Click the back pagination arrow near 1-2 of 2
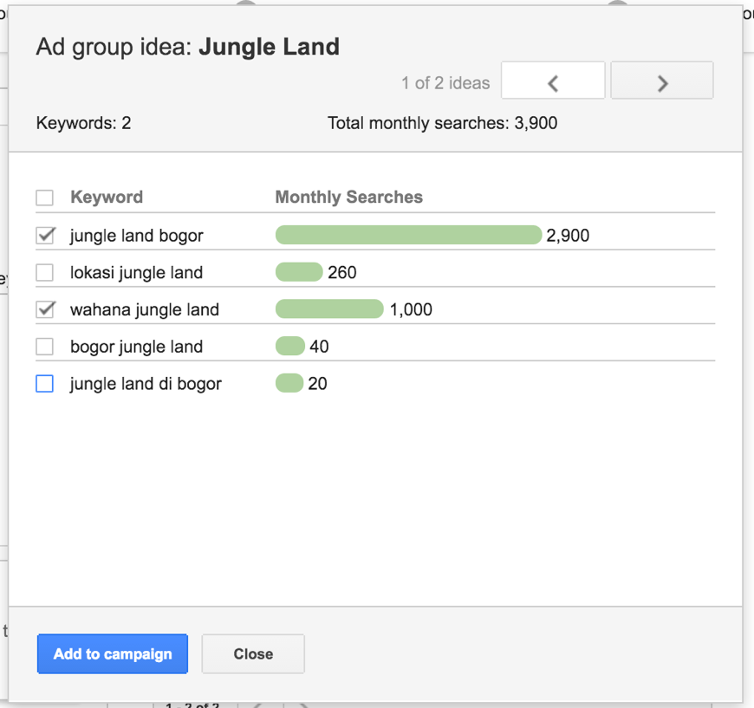The image size is (754, 708). pyautogui.click(x=258, y=705)
